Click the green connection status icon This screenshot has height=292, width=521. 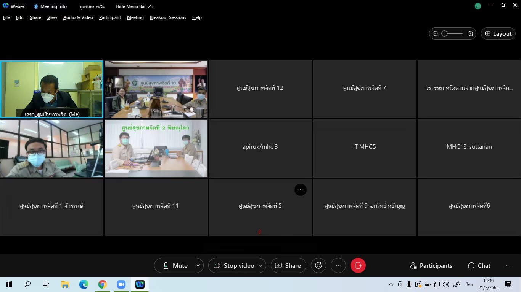coord(478,6)
